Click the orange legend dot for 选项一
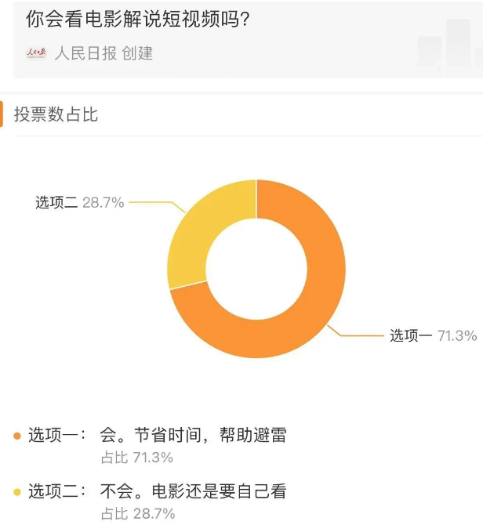This screenshot has height=525, width=483. coord(17,436)
